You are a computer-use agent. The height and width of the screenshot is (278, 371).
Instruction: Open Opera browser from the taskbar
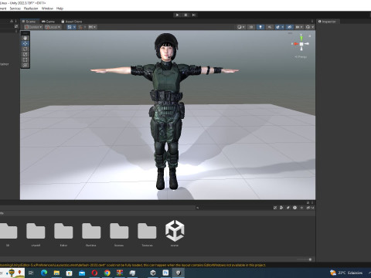coord(94,273)
